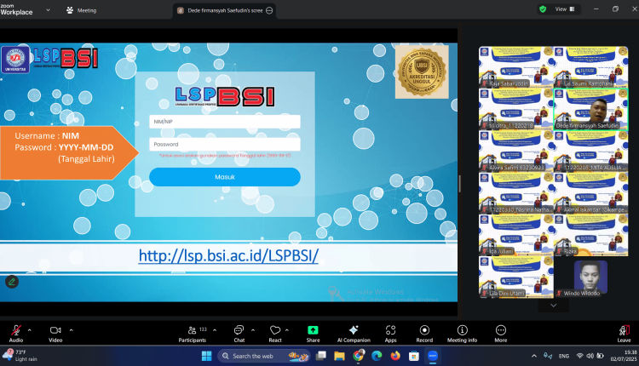The width and height of the screenshot is (639, 366).
Task: Click the taskbar Search the web box
Action: pyautogui.click(x=264, y=357)
